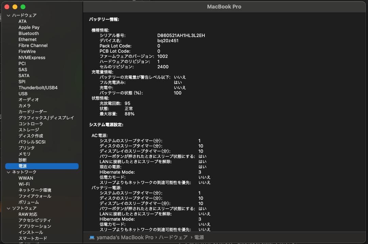Collapse the ハードウェア section in the sidebar

click(8, 15)
